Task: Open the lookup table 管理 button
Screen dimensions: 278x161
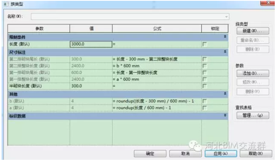Action: click(253, 116)
